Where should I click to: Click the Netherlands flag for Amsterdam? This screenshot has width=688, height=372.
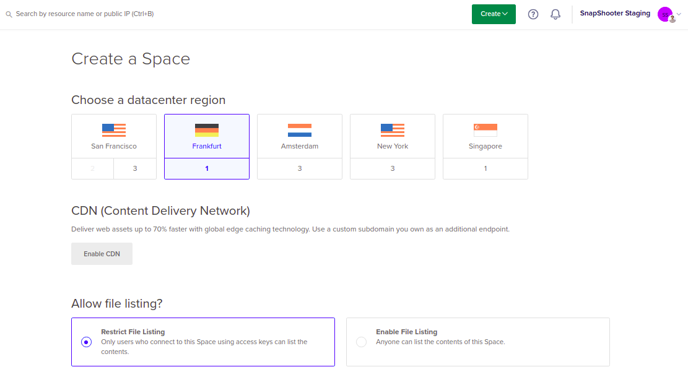[300, 130]
